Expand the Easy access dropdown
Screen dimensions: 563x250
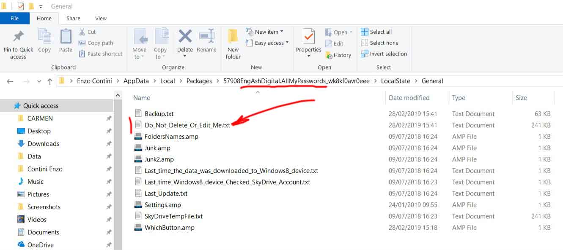(268, 43)
